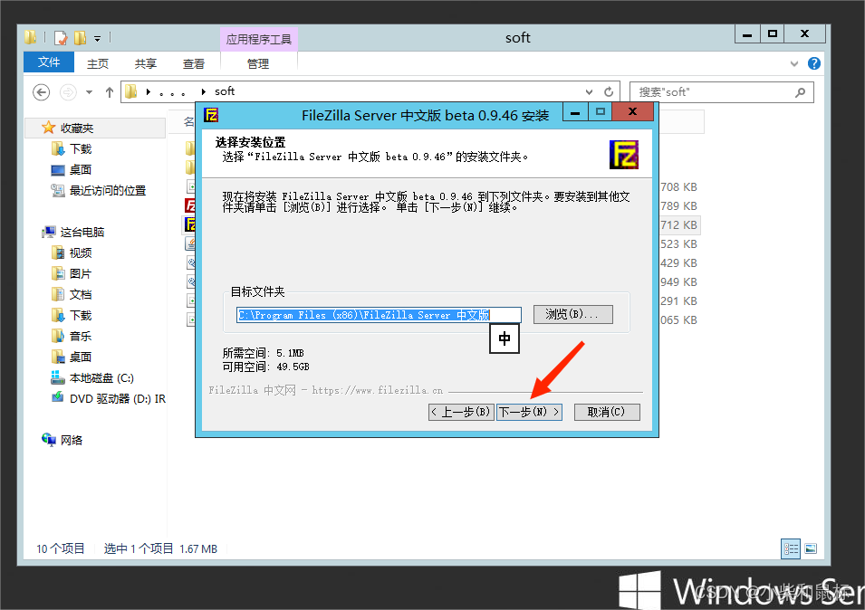Go back in Explorer navigation
Viewport: 865px width, 610px height.
42,92
